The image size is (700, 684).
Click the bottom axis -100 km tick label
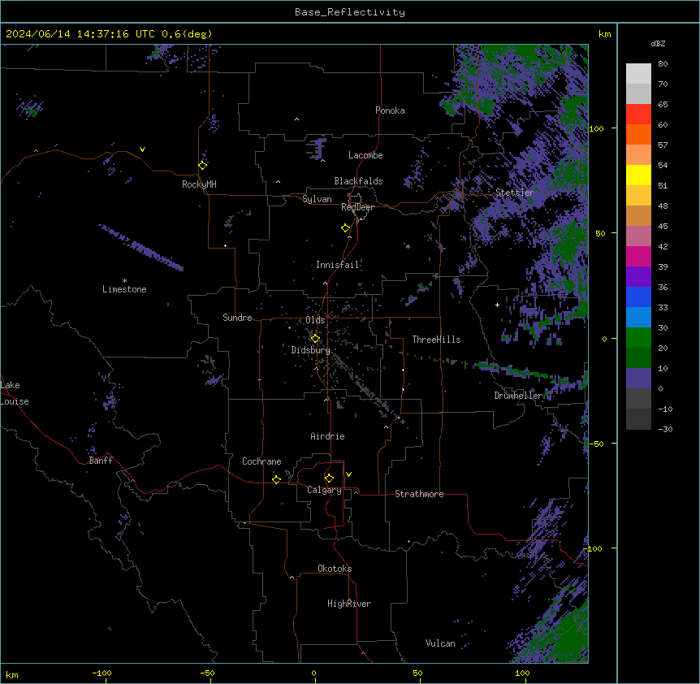[x=102, y=673]
